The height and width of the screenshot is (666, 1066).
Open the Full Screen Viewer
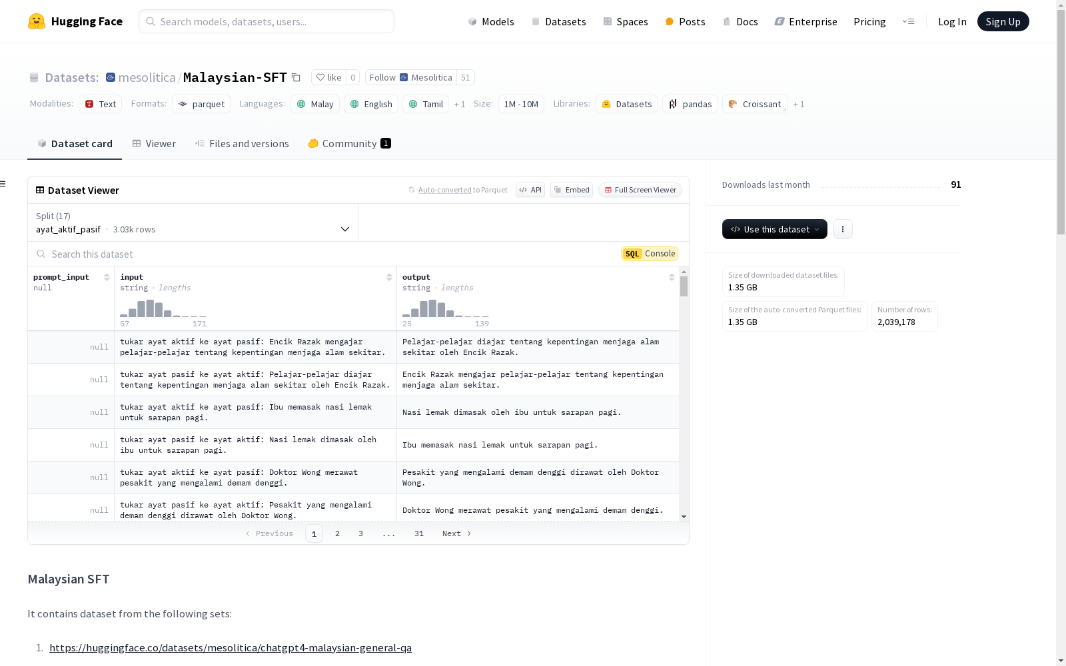[x=640, y=190]
